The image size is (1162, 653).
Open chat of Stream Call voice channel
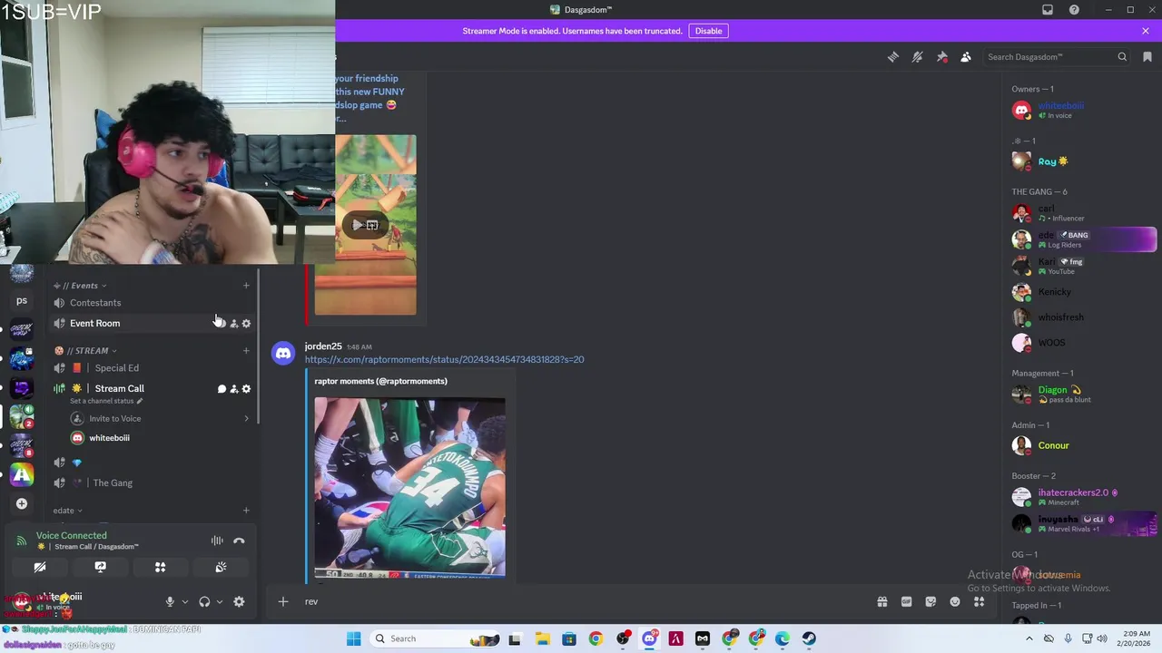(x=222, y=389)
